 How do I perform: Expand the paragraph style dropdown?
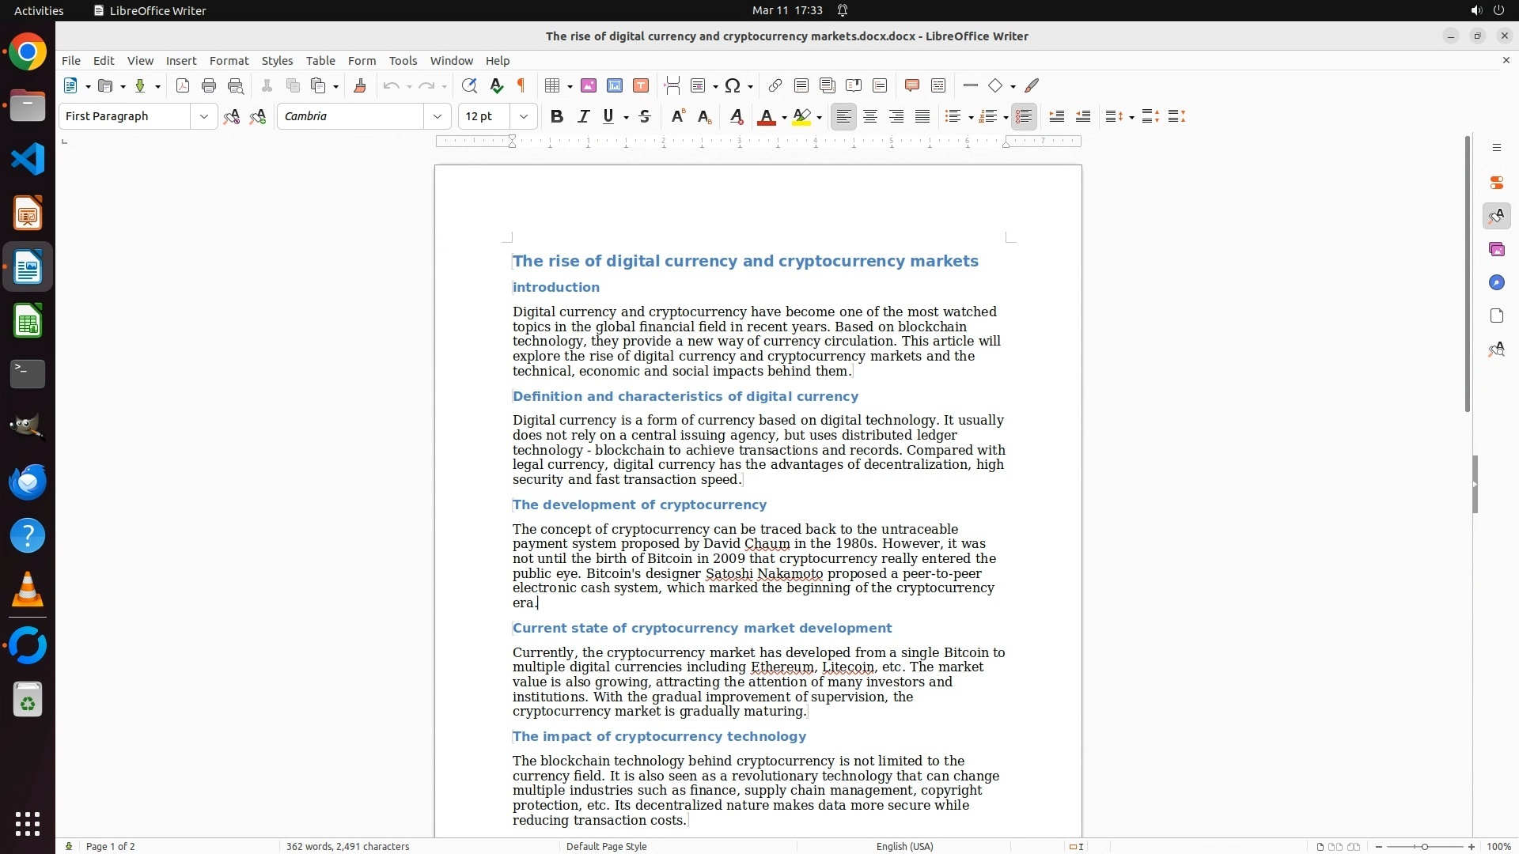point(203,116)
